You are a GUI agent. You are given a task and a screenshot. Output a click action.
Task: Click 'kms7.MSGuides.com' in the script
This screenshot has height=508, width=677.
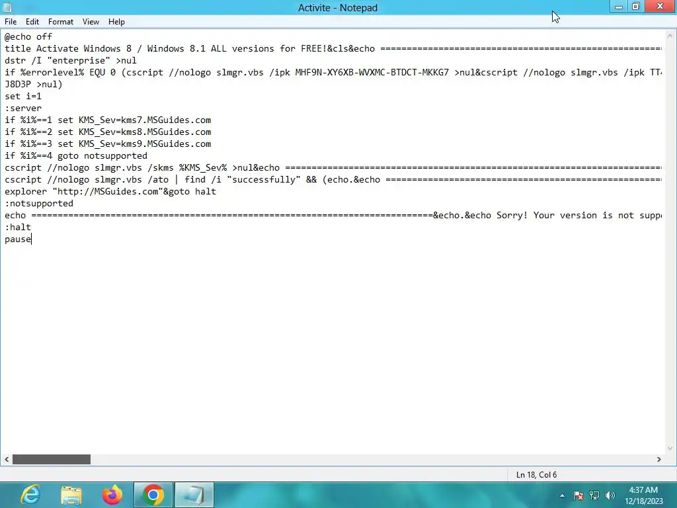point(166,120)
